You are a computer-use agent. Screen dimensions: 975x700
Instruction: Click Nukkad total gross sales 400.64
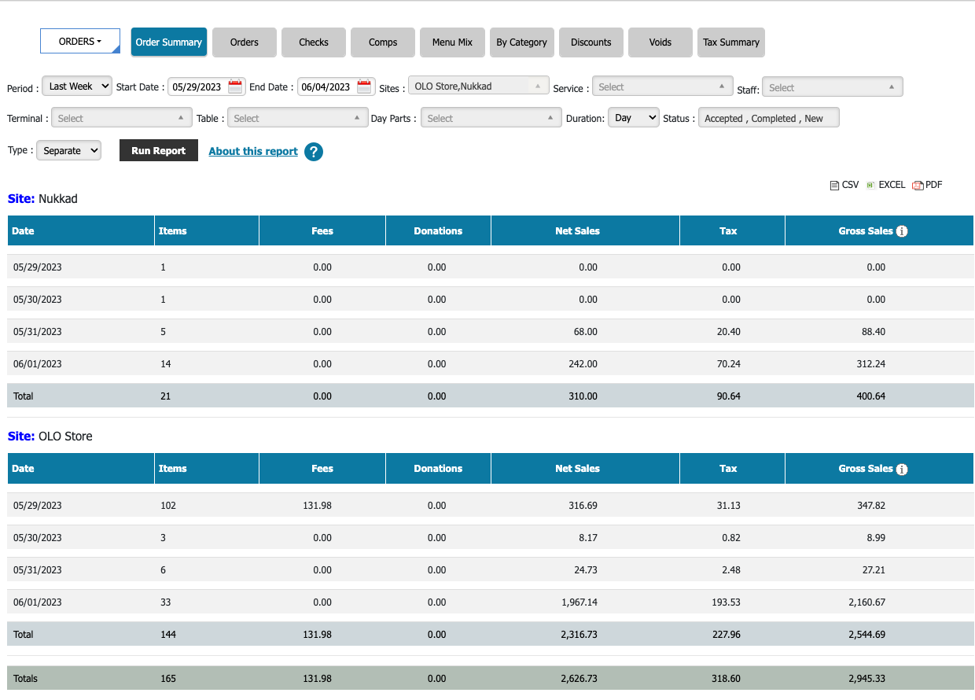870,396
